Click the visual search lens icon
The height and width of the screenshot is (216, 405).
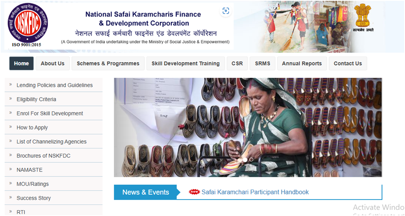226,11
